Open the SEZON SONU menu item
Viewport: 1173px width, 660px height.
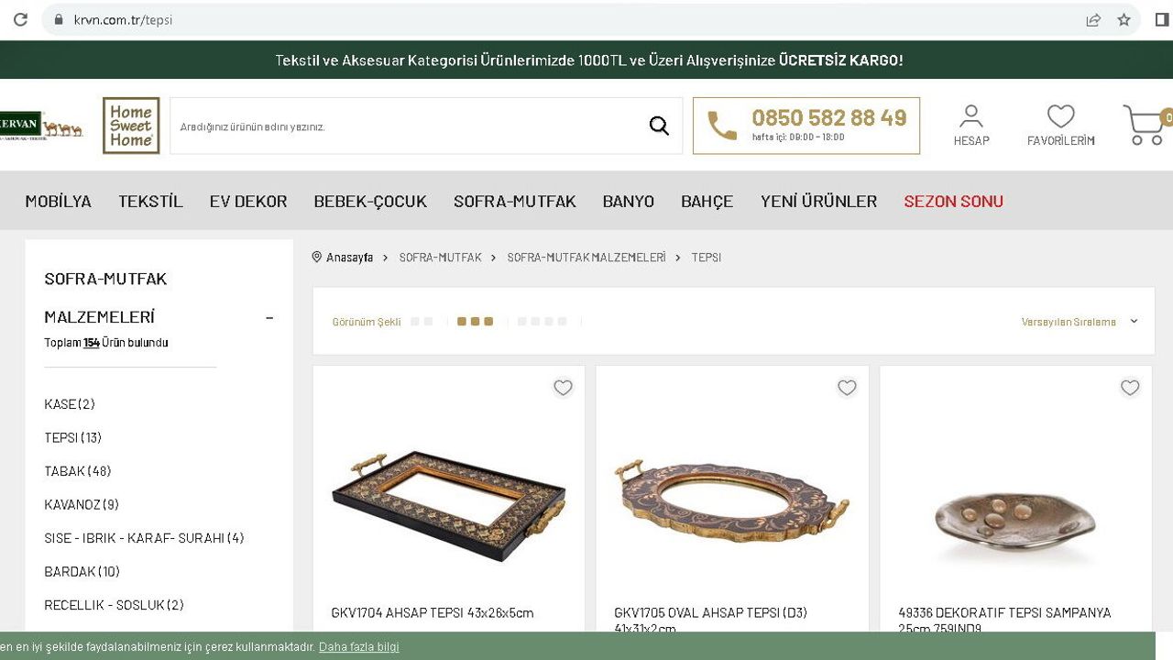[x=953, y=201]
